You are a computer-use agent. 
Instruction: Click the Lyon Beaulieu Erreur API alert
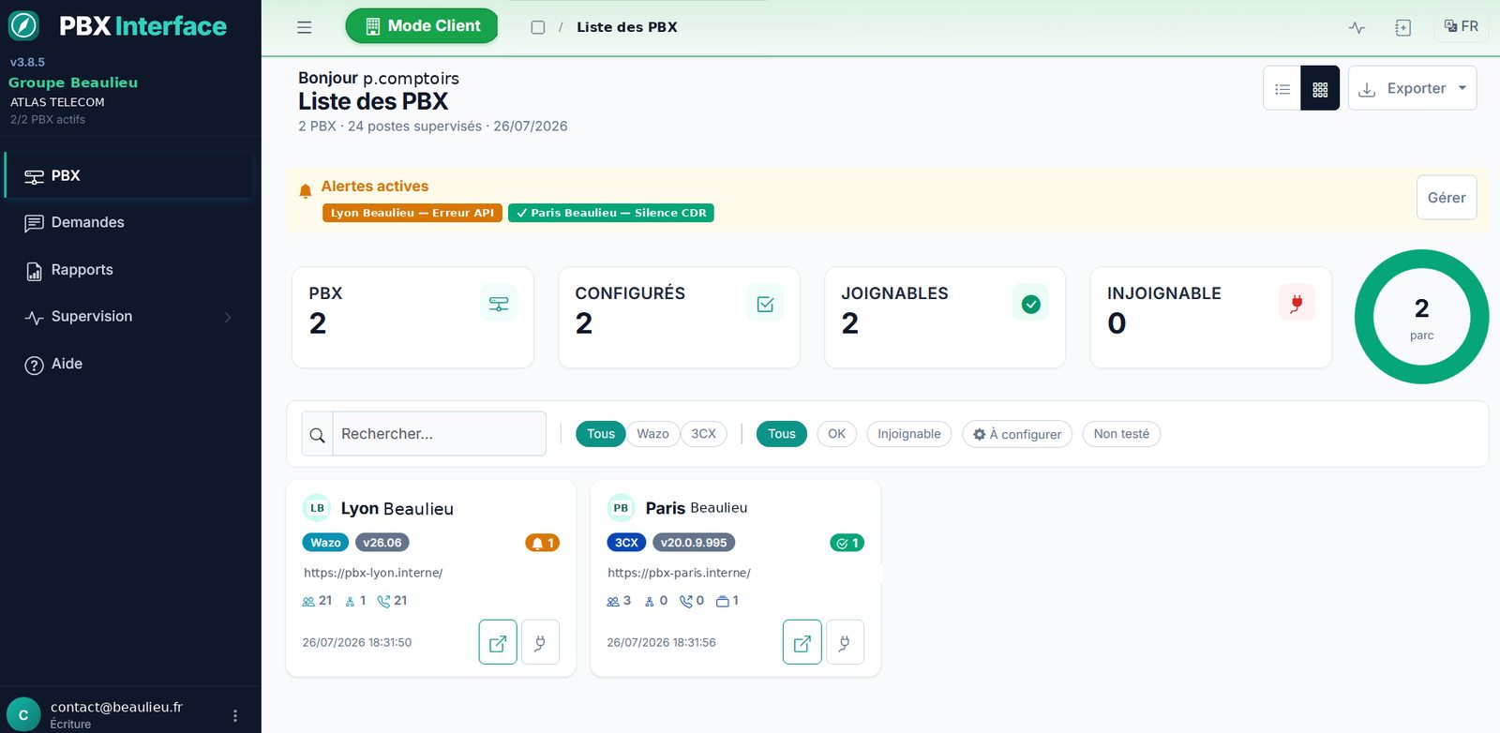click(x=412, y=213)
